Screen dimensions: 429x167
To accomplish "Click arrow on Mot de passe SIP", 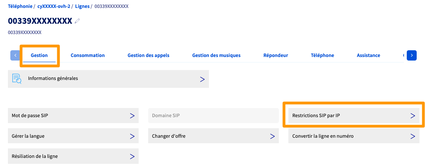I will click(x=132, y=116).
